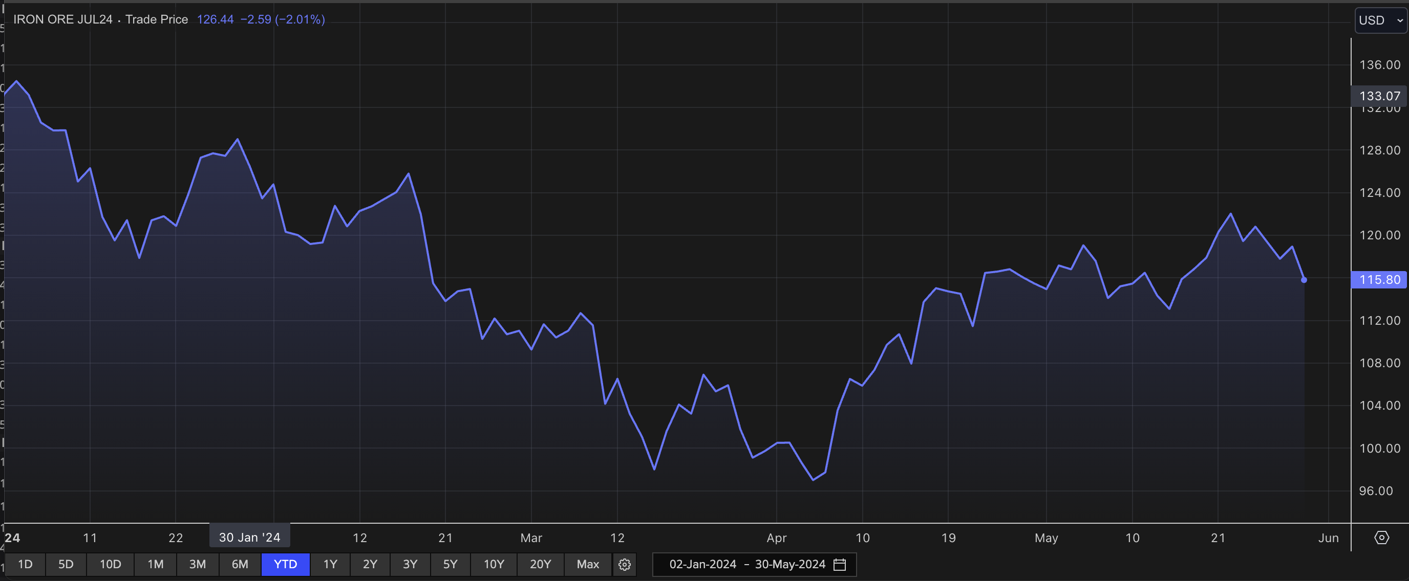The width and height of the screenshot is (1409, 581).
Task: Select the 3M time range
Action: [198, 564]
